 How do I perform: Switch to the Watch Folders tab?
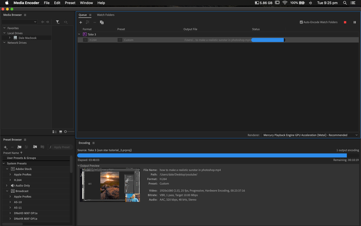(106, 15)
